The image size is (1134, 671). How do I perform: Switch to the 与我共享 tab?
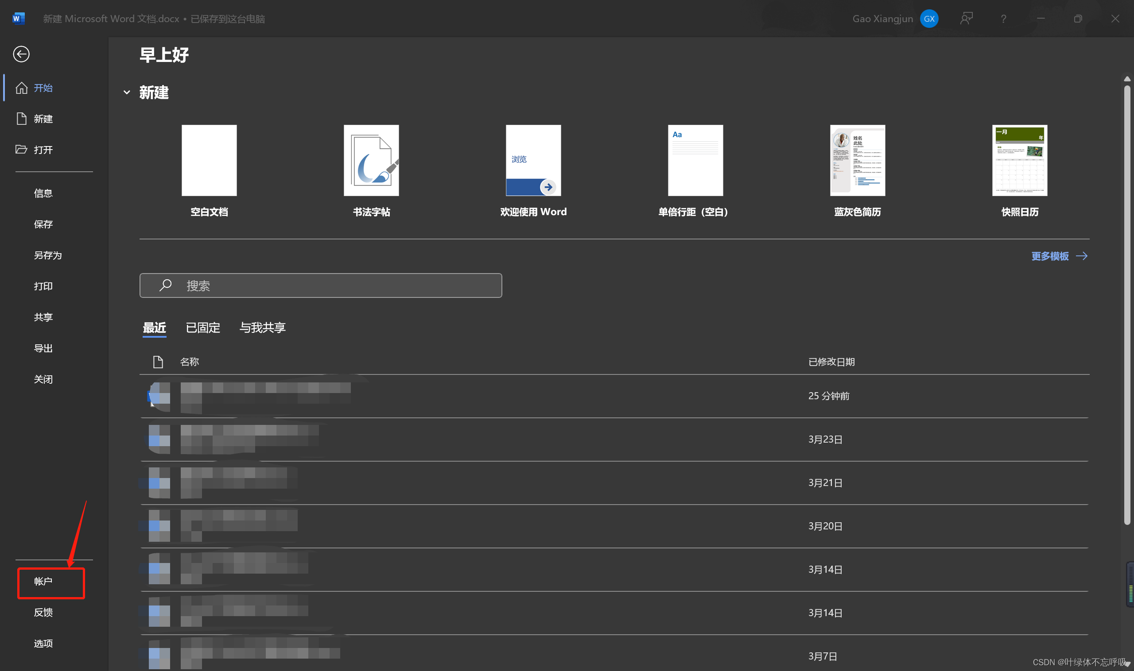tap(262, 328)
